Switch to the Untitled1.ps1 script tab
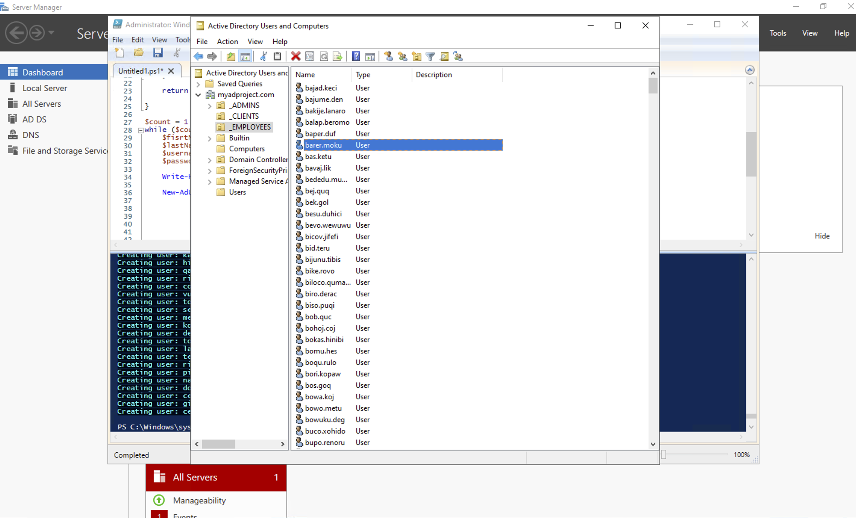856x518 pixels. pyautogui.click(x=140, y=71)
